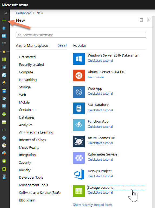Select Blockchain category
The width and height of the screenshot is (155, 208).
(x=27, y=200)
